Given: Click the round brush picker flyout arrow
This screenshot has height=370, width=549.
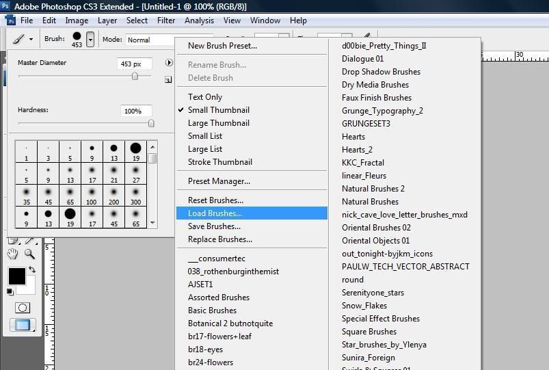Looking at the screenshot, I should 169,62.
